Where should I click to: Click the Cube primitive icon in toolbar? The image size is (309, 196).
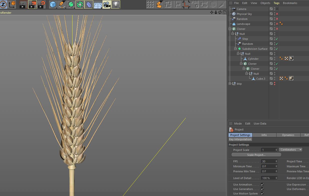53,4
